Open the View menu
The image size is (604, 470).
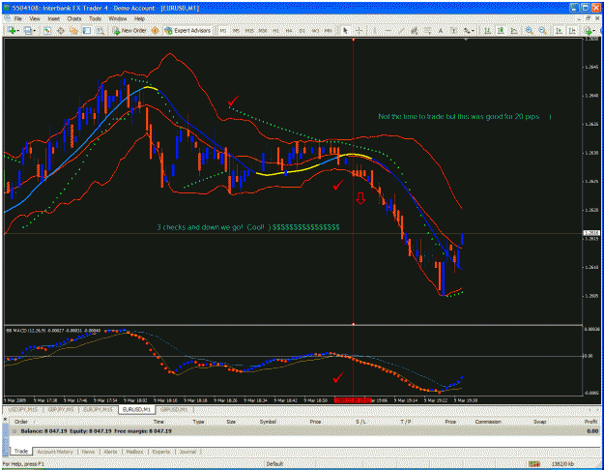click(x=35, y=18)
